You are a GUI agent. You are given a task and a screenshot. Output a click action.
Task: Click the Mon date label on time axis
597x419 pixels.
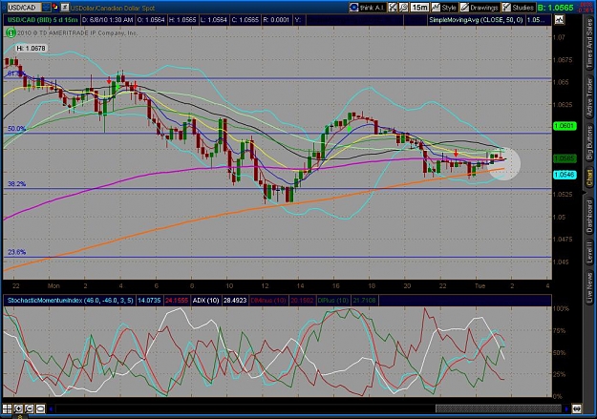click(x=53, y=285)
